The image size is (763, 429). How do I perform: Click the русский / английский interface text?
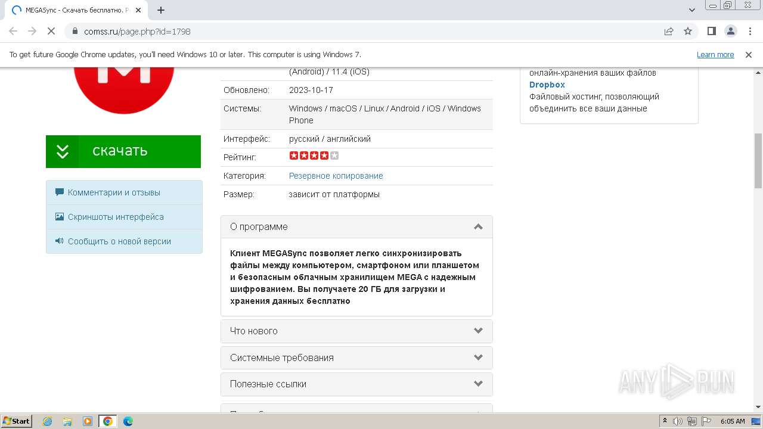pos(330,139)
